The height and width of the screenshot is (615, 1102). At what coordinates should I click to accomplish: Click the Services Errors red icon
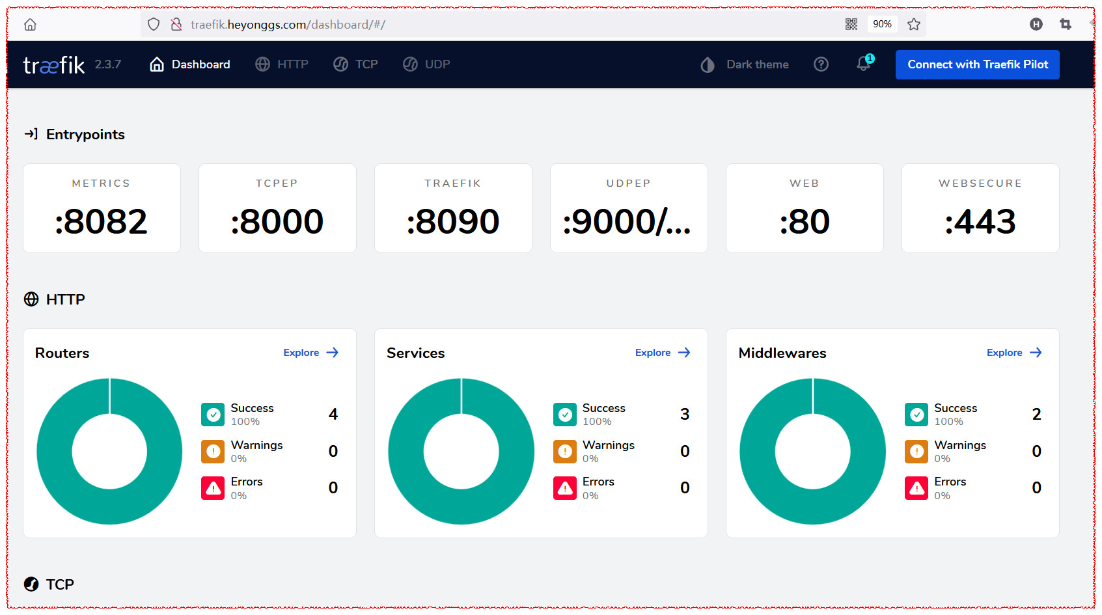coord(565,488)
